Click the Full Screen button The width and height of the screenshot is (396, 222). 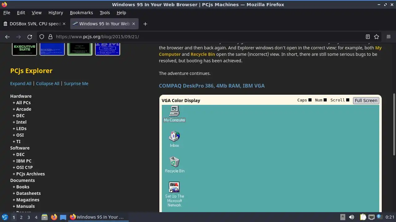click(366, 100)
